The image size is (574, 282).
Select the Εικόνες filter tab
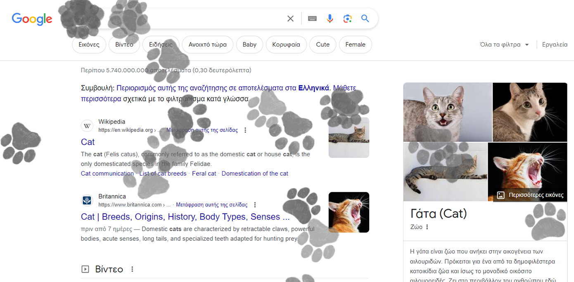89,45
